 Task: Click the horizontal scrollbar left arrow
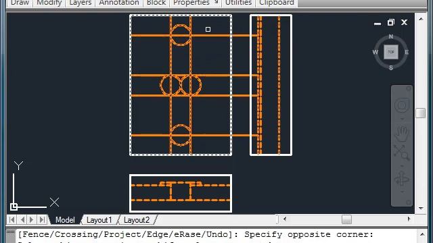(285, 219)
